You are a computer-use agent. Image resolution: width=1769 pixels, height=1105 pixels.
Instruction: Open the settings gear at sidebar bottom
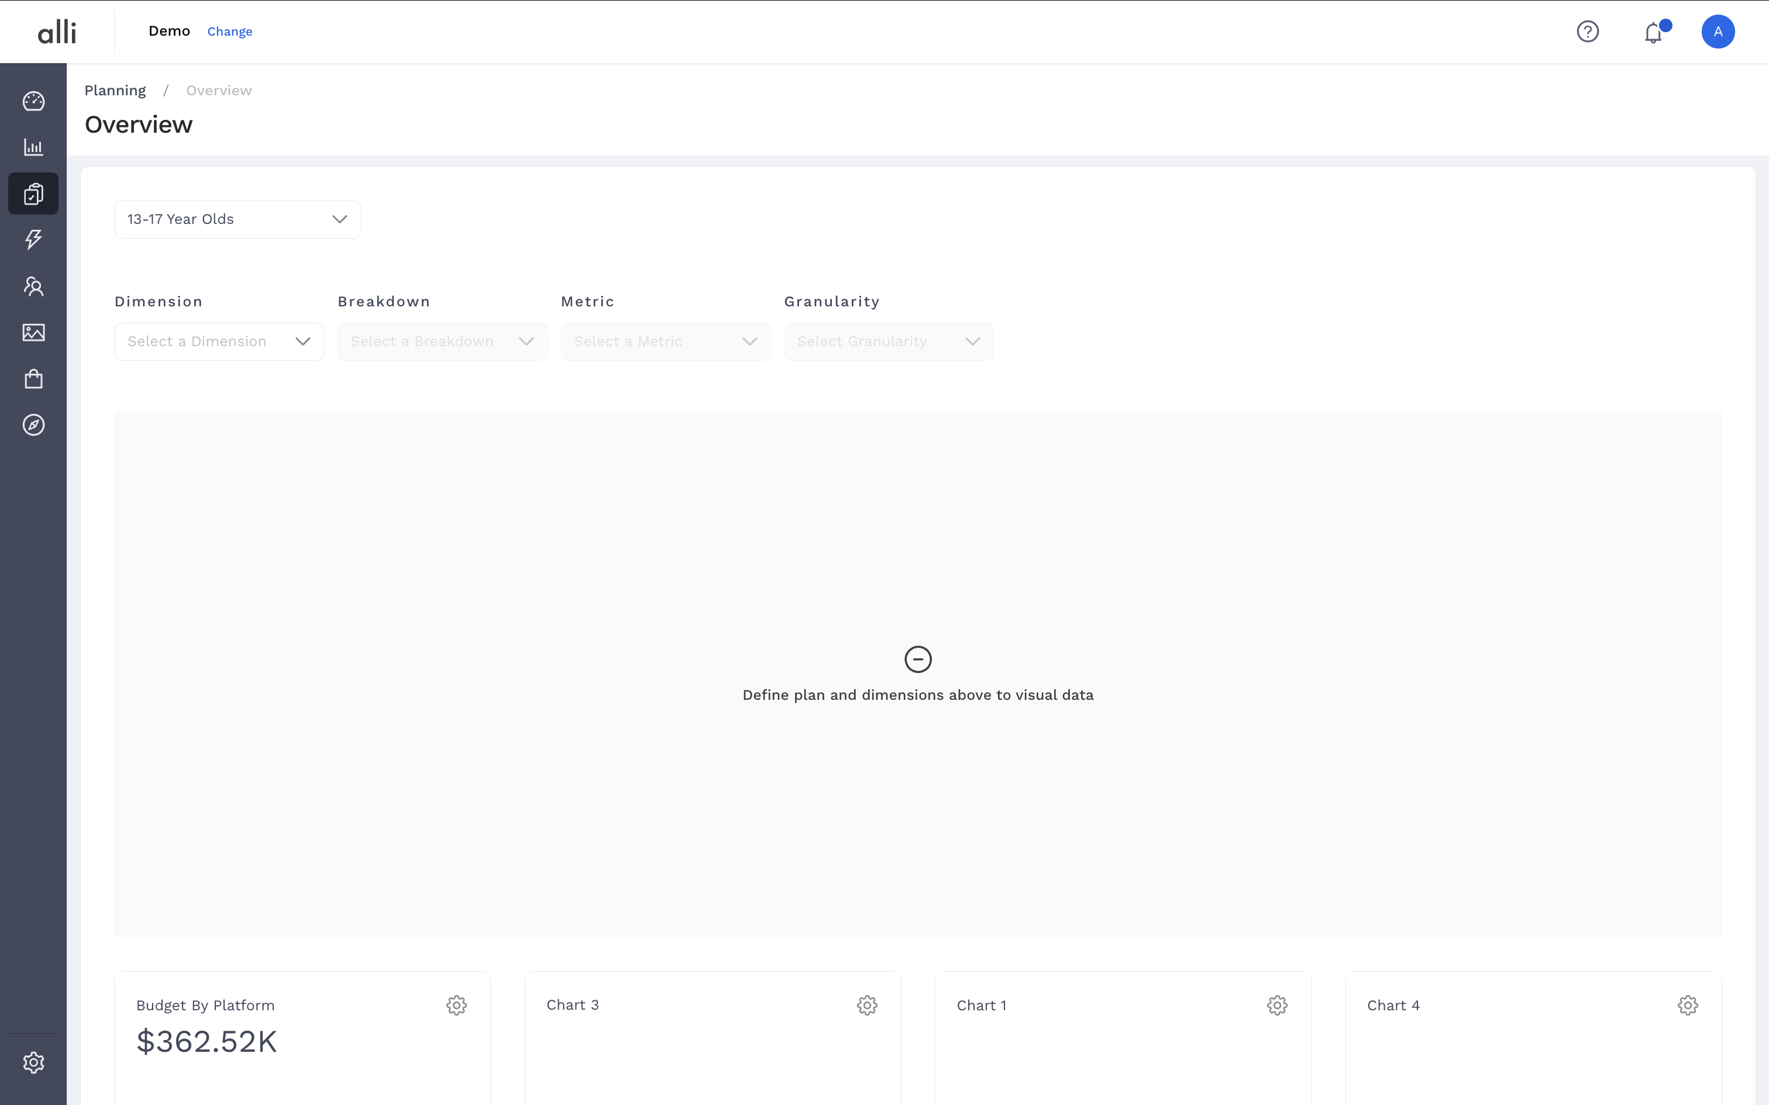click(x=33, y=1062)
